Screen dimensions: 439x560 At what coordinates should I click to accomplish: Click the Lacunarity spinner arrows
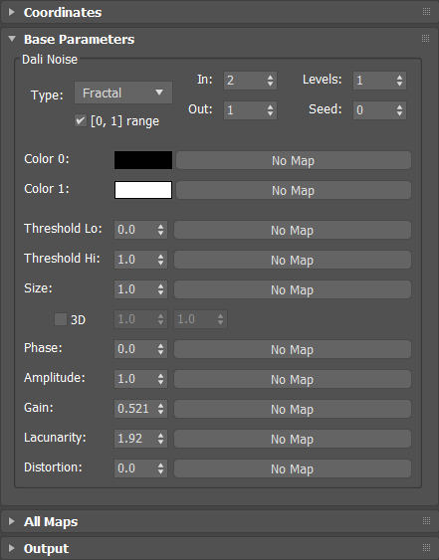pyautogui.click(x=161, y=439)
